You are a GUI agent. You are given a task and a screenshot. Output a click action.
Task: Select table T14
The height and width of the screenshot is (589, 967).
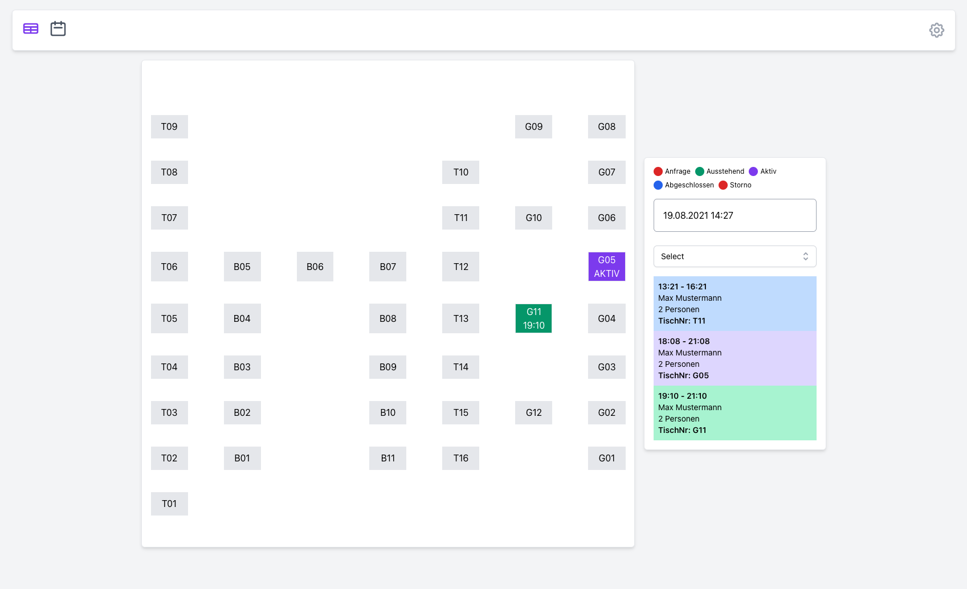461,367
